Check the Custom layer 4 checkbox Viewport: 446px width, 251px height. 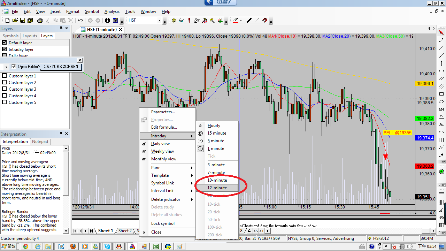(x=5, y=96)
